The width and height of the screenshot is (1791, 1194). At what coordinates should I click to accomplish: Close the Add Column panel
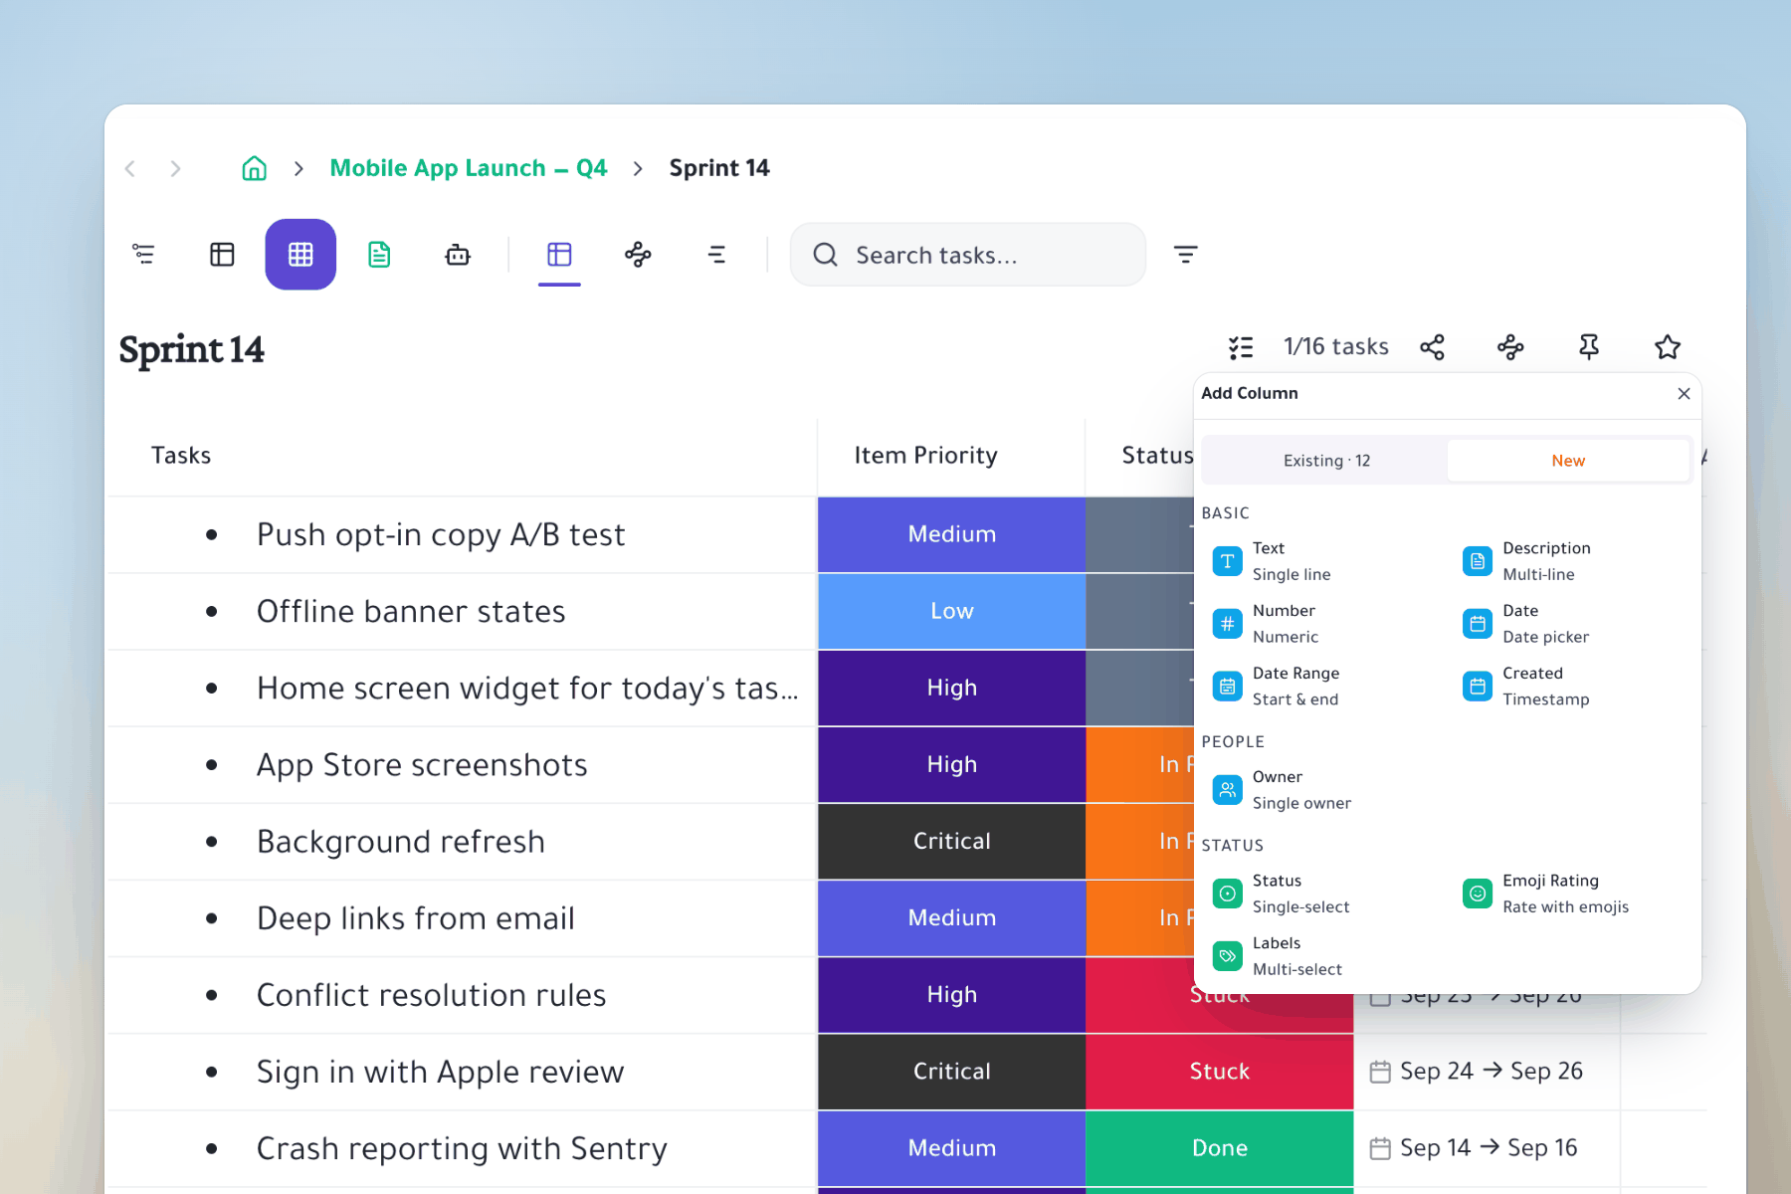[x=1684, y=394]
